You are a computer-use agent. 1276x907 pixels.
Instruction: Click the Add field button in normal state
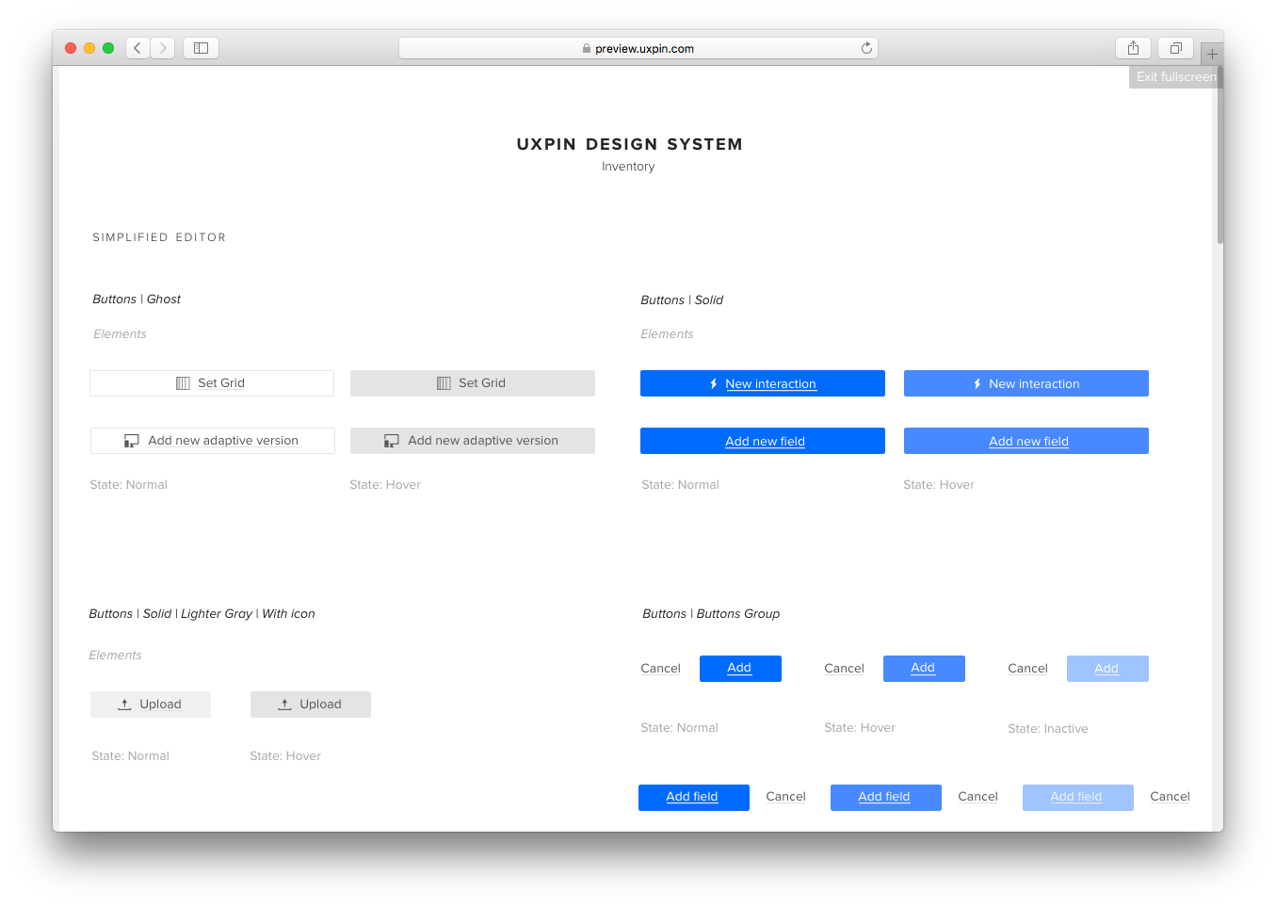[x=693, y=796]
